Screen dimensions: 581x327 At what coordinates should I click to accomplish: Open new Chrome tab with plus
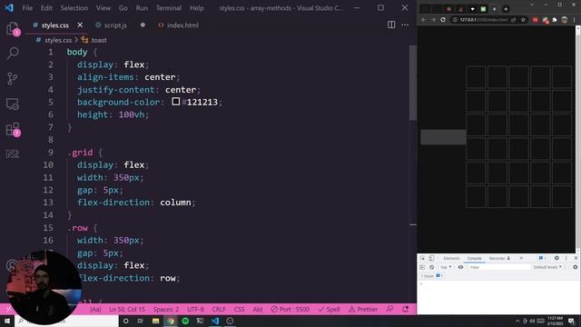pos(506,9)
